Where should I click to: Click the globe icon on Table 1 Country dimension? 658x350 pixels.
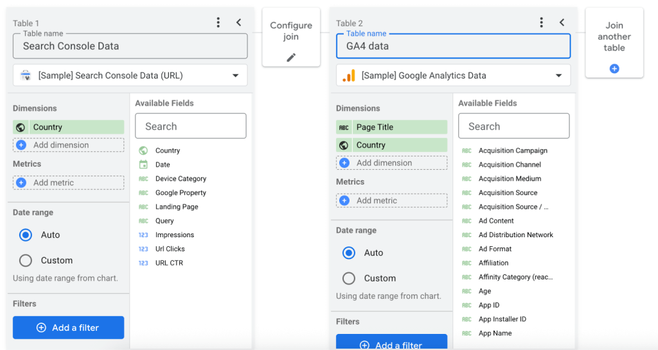click(x=21, y=128)
